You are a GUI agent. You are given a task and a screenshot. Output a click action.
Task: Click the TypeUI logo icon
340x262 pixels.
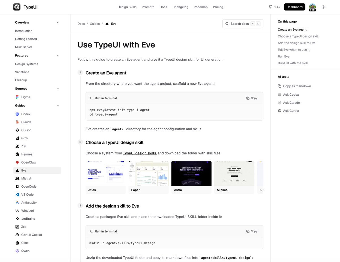tap(17, 7)
